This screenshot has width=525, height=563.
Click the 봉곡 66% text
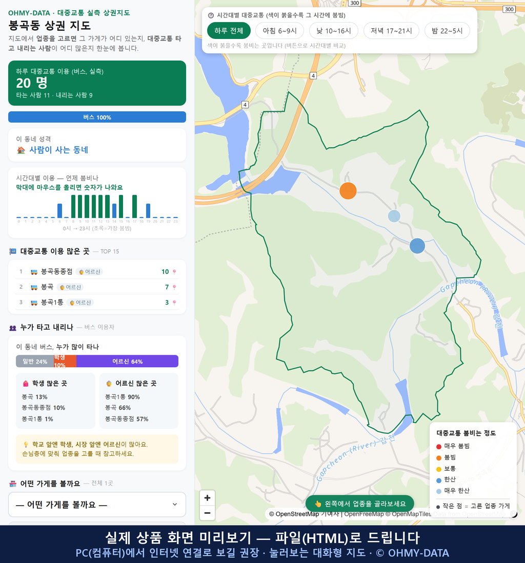tap(118, 408)
